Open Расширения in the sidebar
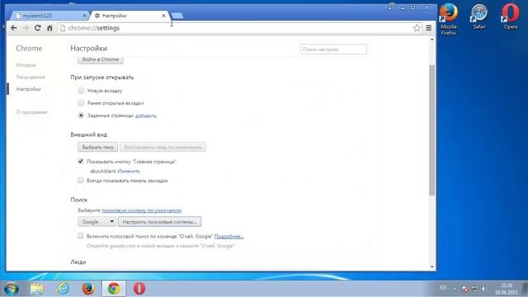Image resolution: width=528 pixels, height=297 pixels. pos(31,77)
